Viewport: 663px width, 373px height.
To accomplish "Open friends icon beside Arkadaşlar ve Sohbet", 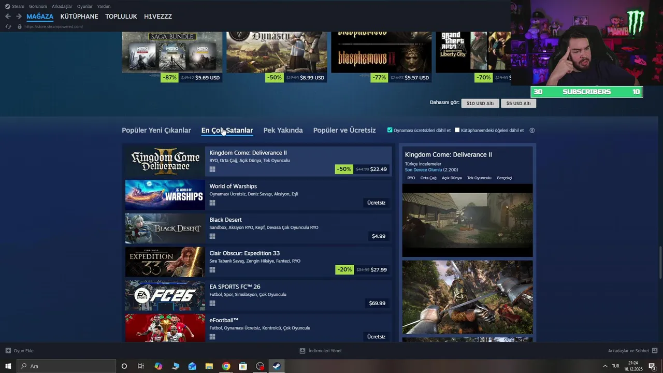I will pos(655,351).
